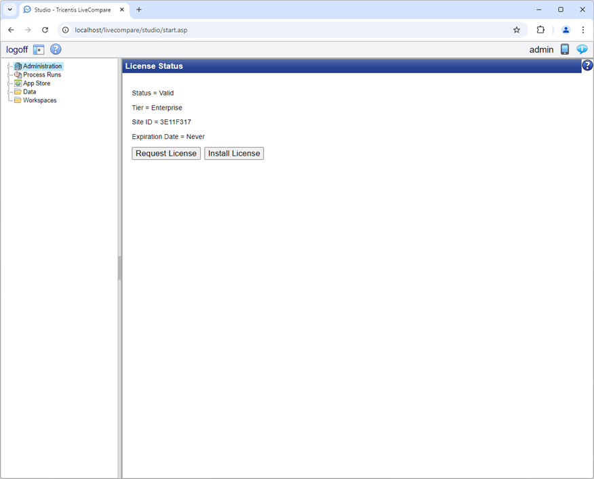Bookmark the page using the star icon
The height and width of the screenshot is (479, 594).
[x=517, y=30]
